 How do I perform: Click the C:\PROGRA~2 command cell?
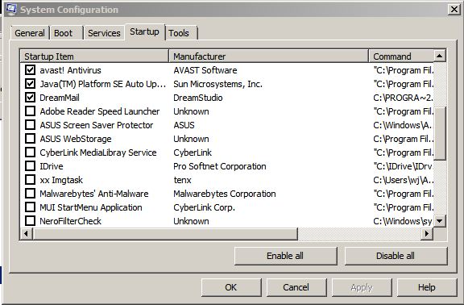(403, 98)
